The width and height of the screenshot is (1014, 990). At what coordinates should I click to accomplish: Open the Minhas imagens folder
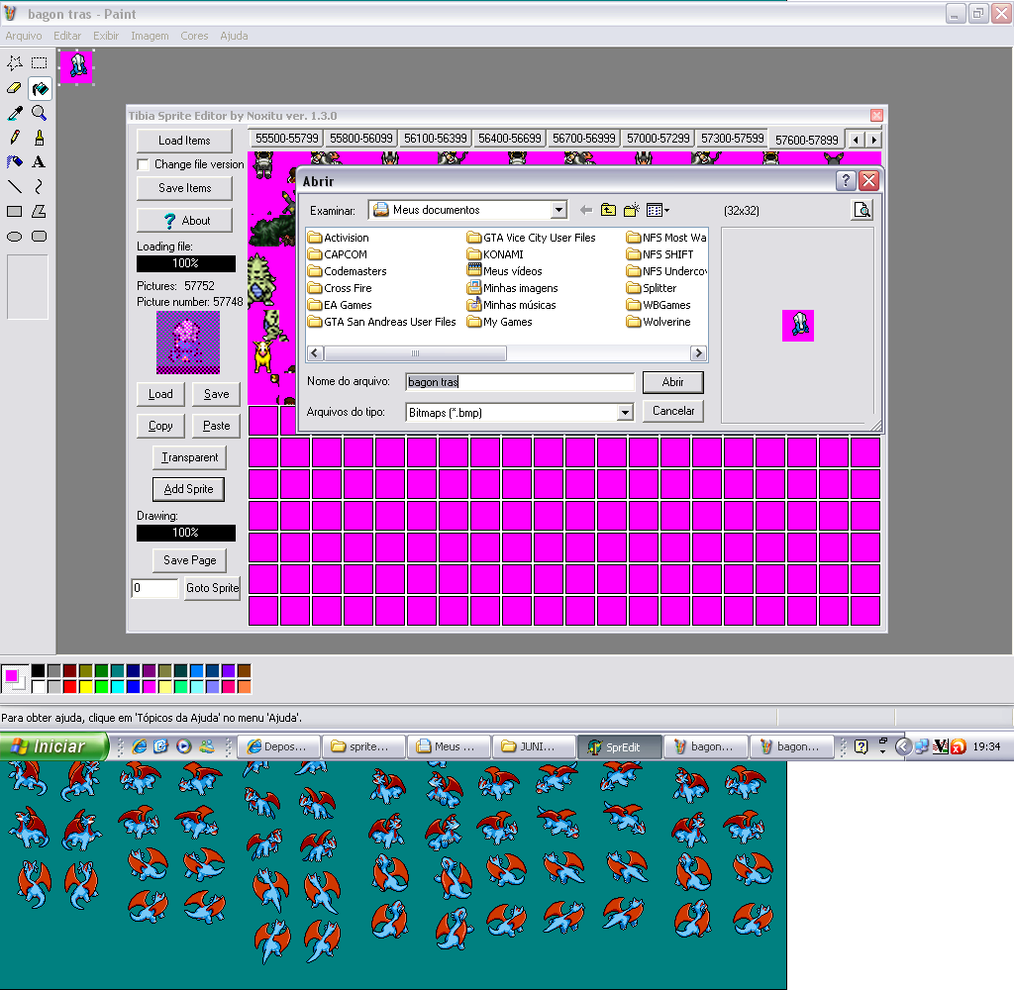tap(512, 288)
